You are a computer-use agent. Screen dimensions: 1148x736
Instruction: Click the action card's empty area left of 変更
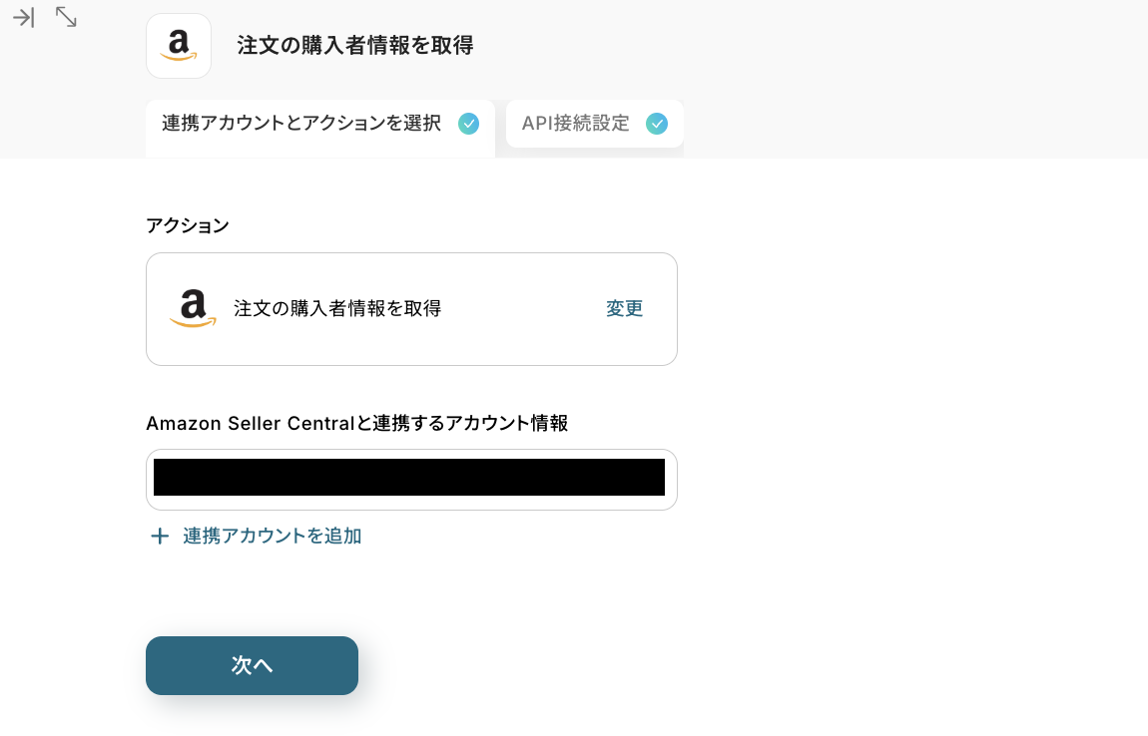point(519,309)
